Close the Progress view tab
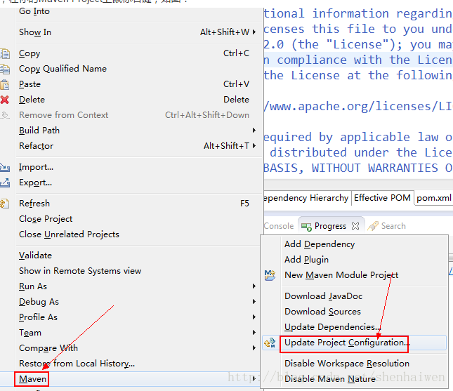This screenshot has height=391, width=453. pyautogui.click(x=355, y=226)
